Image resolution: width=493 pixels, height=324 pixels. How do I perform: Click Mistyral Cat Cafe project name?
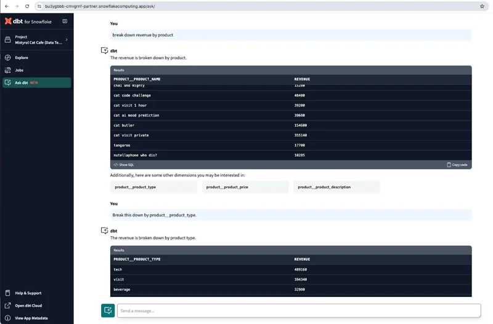click(39, 42)
